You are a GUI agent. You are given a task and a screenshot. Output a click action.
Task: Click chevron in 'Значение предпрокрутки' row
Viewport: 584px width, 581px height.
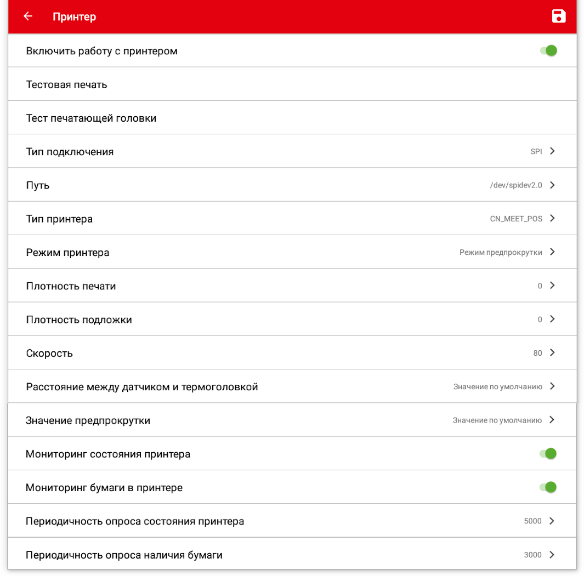(552, 420)
